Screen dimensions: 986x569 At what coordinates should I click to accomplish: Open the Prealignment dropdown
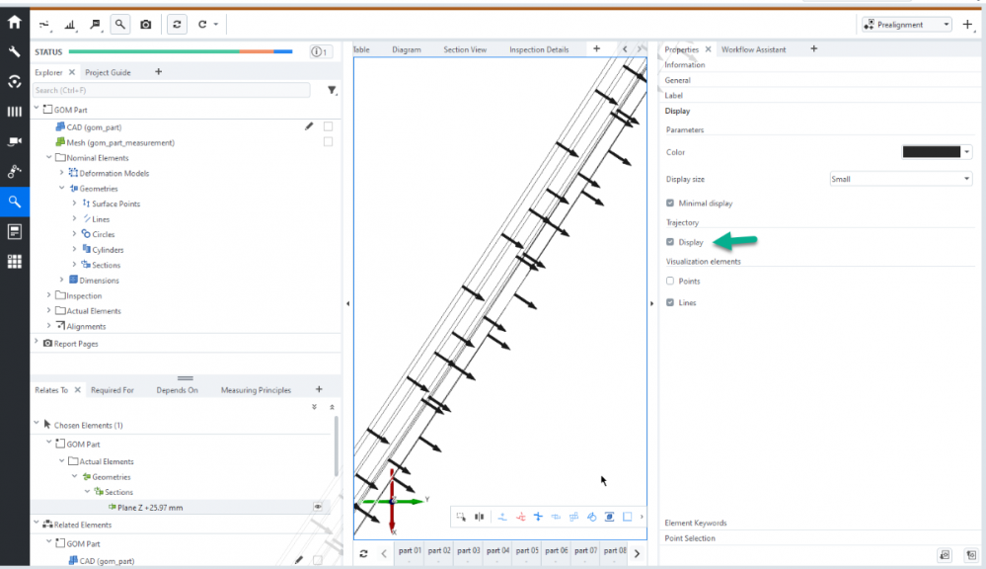906,24
